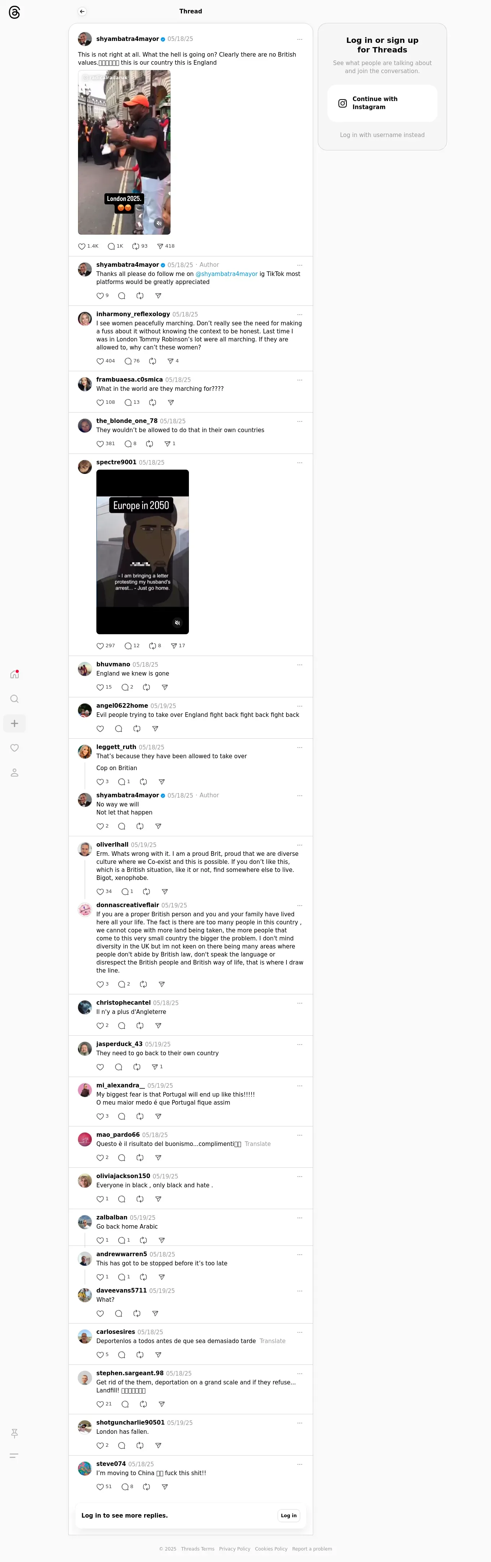
Task: Go back using the arrow beside Thread
Action: (x=82, y=11)
